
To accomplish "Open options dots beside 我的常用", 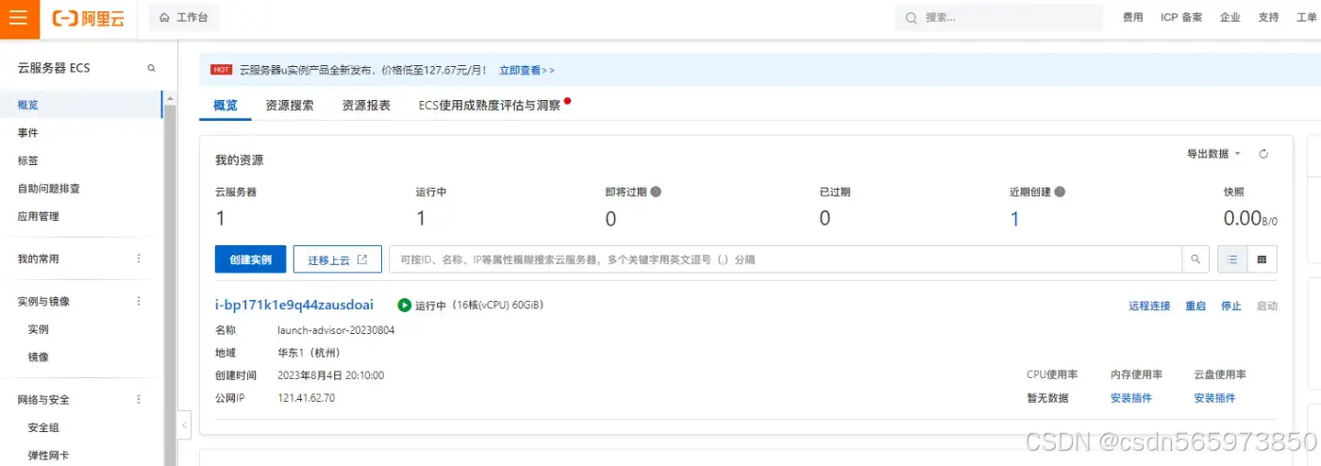I will [139, 258].
